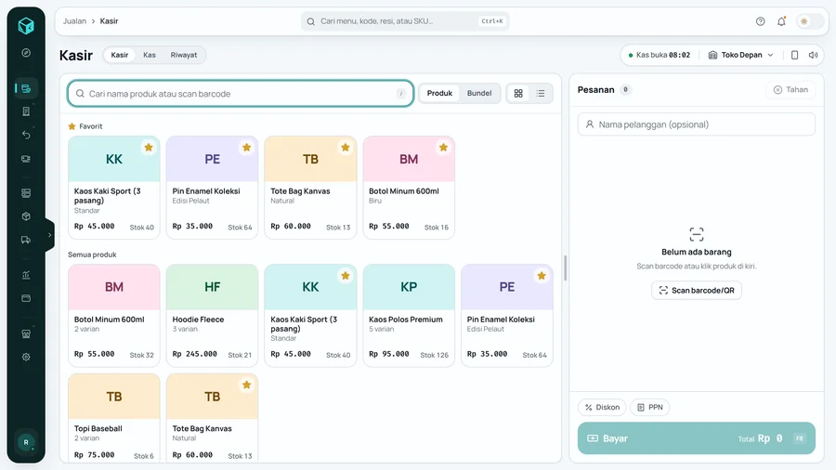Open the Toko Depan store dropdown
Viewport: 836px width, 470px height.
740,55
